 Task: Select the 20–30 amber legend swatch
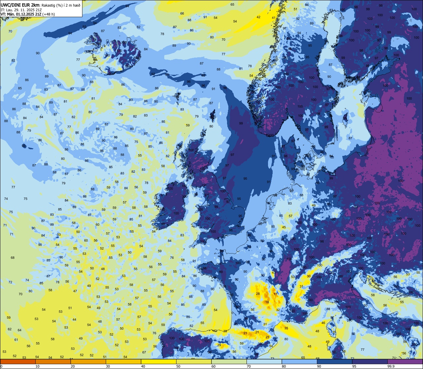coord(88,361)
